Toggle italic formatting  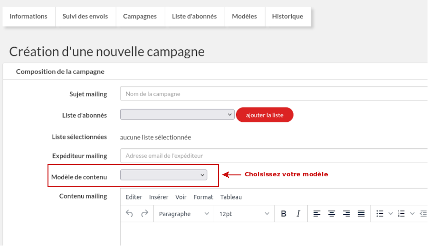pos(298,214)
